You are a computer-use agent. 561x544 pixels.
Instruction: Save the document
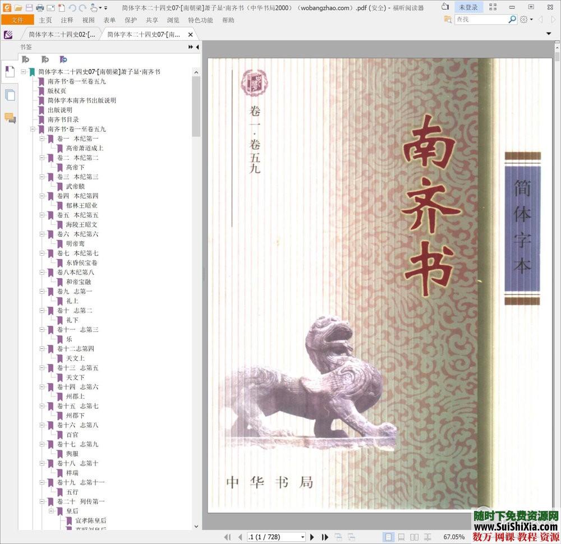pos(29,7)
